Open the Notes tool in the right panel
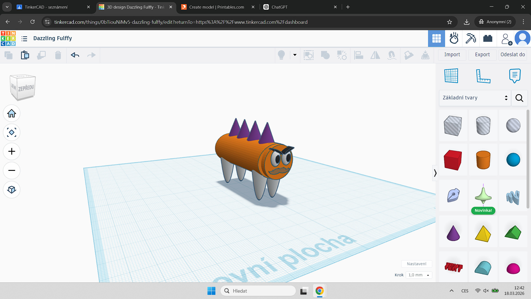 tap(514, 76)
